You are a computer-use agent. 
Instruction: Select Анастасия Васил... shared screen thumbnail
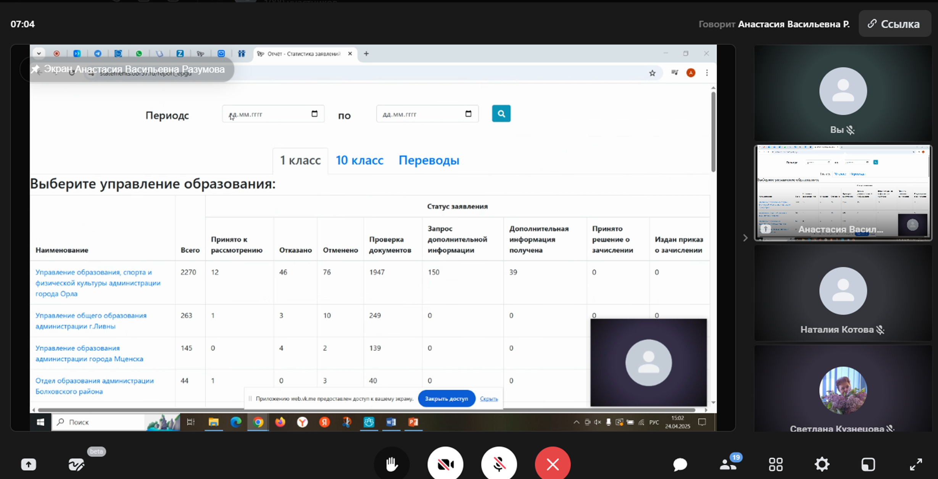click(843, 193)
